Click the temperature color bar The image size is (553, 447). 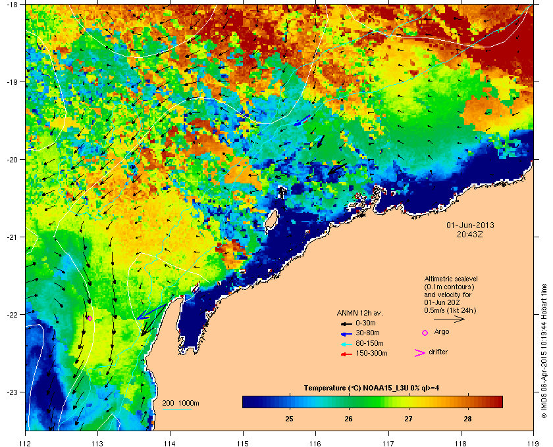pyautogui.click(x=373, y=402)
